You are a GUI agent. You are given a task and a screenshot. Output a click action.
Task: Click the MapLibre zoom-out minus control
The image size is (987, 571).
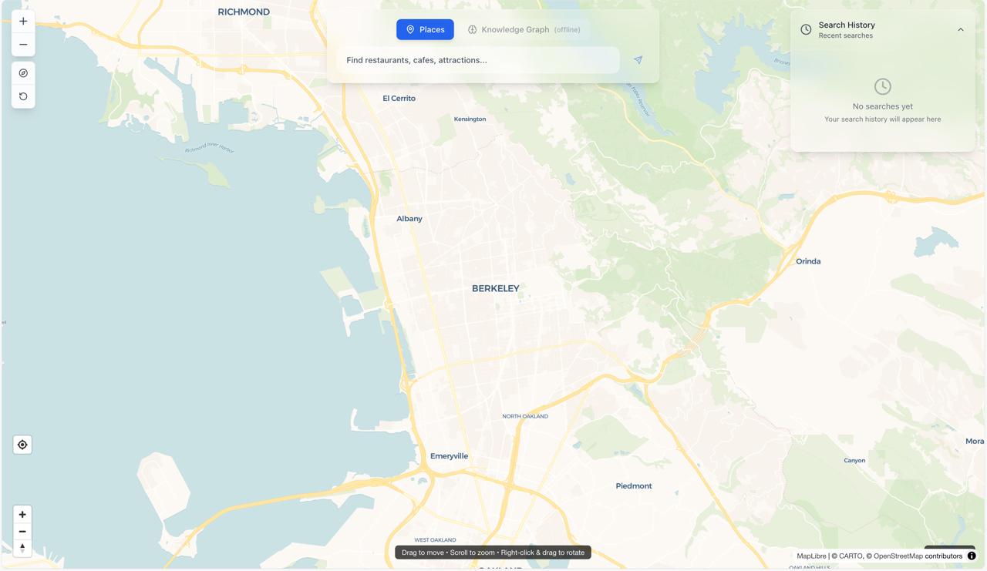coord(22,532)
